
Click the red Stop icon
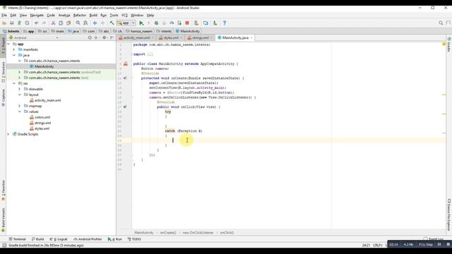pos(187,23)
